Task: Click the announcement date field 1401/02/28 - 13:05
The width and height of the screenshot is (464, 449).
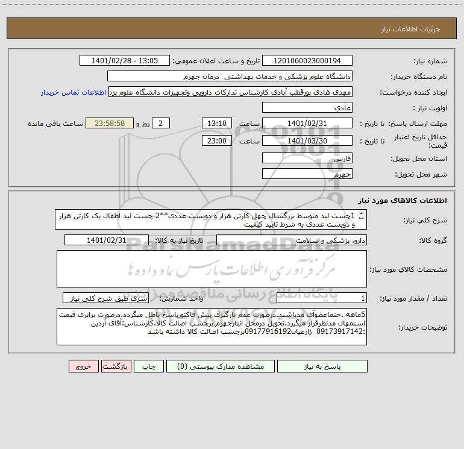Action: pos(125,60)
